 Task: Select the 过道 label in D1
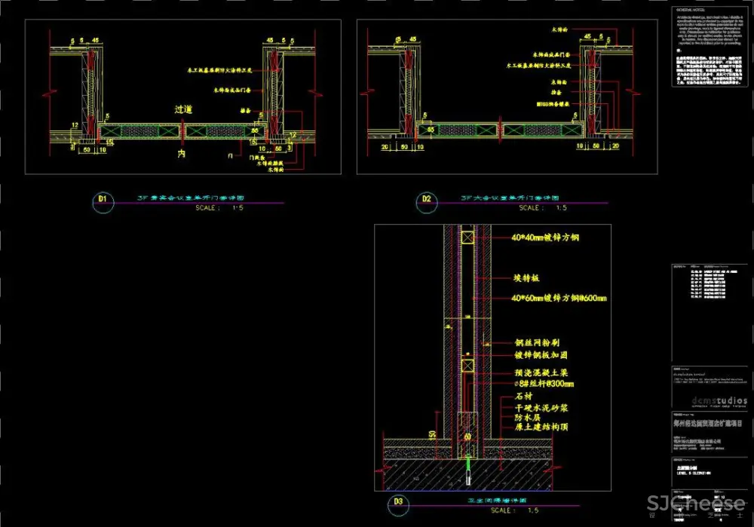point(183,109)
